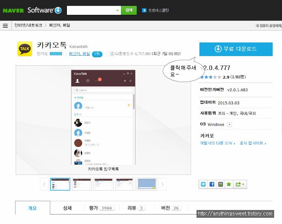Select the third screenshot thumbnail
Viewport: 282px width, 224px height.
pyautogui.click(x=103, y=184)
